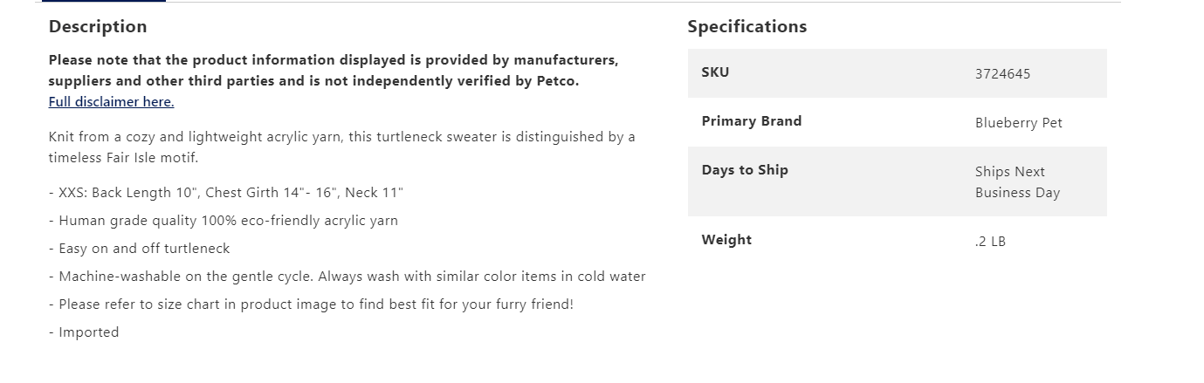Select the Primary Brand label
This screenshot has height=383, width=1204.
pos(751,121)
